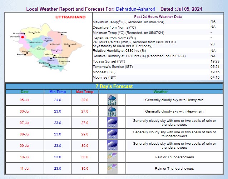
Task: Click the heavy rain icon for 05-Jul
Action: (112, 100)
